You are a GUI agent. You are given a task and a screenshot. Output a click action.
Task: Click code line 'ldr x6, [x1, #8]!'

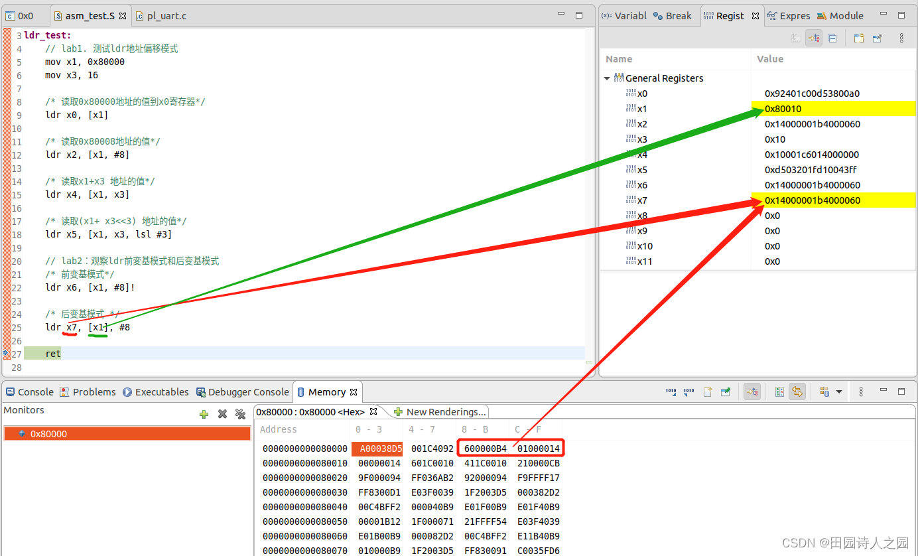[x=90, y=287]
